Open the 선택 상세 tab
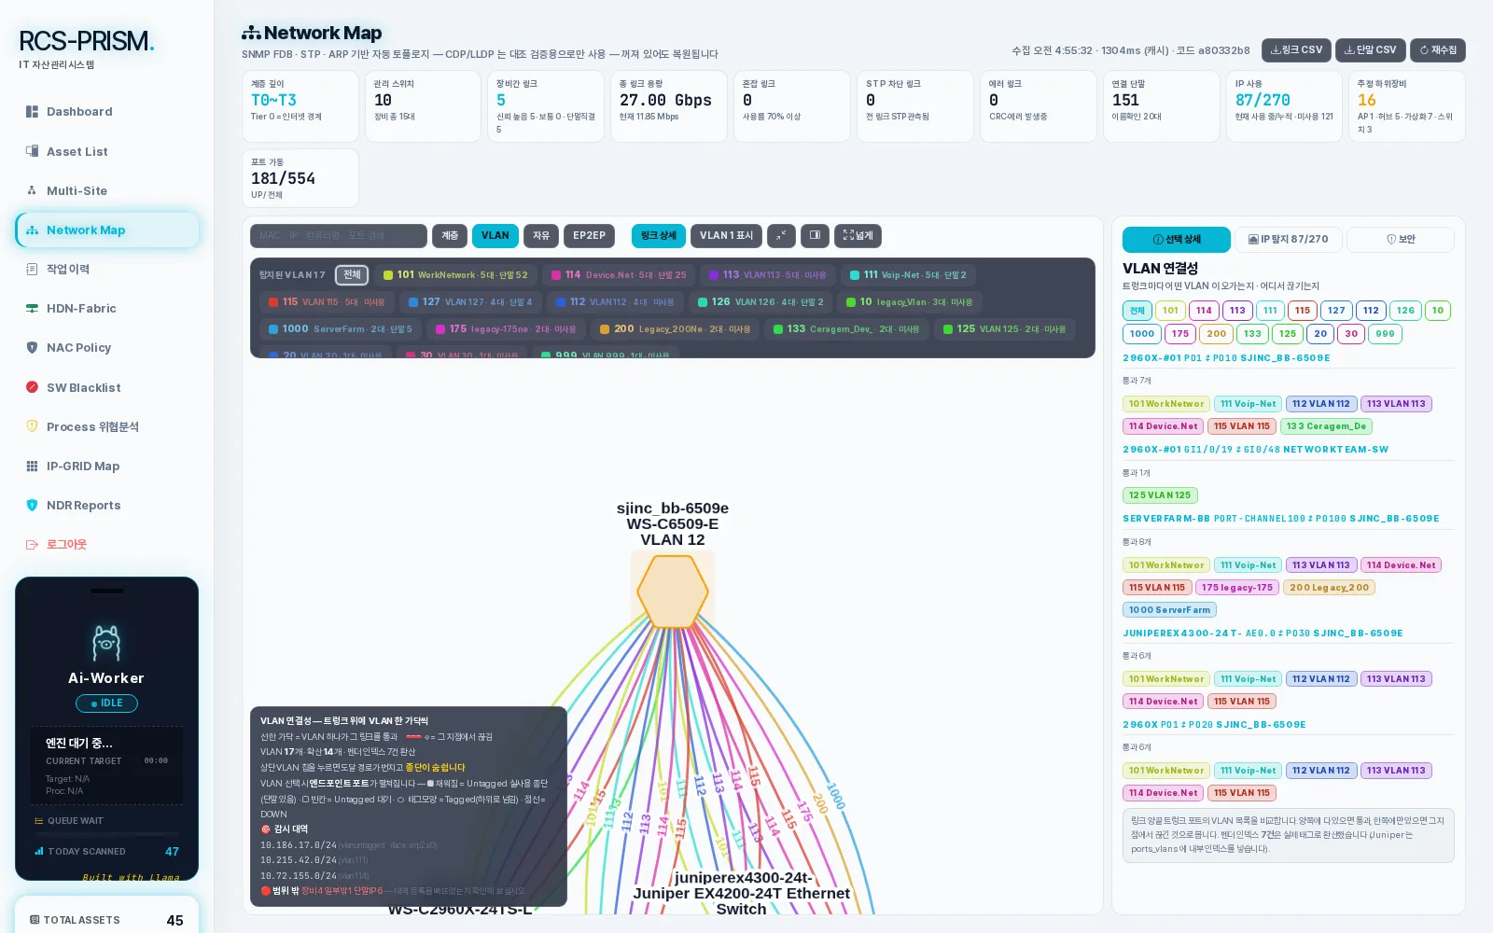Image resolution: width=1493 pixels, height=933 pixels. (1177, 240)
